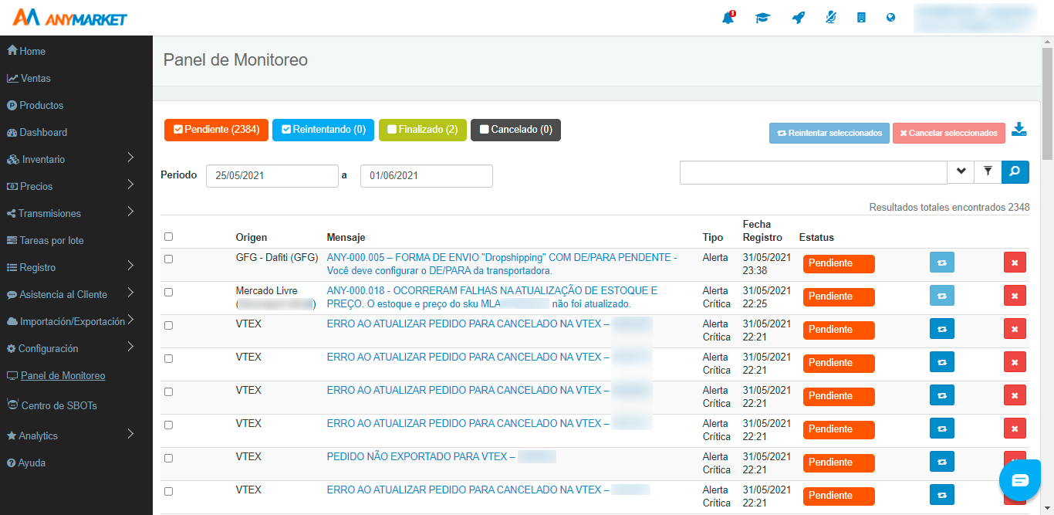Open Dashboard in sidebar
The width and height of the screenshot is (1054, 515).
[37, 132]
